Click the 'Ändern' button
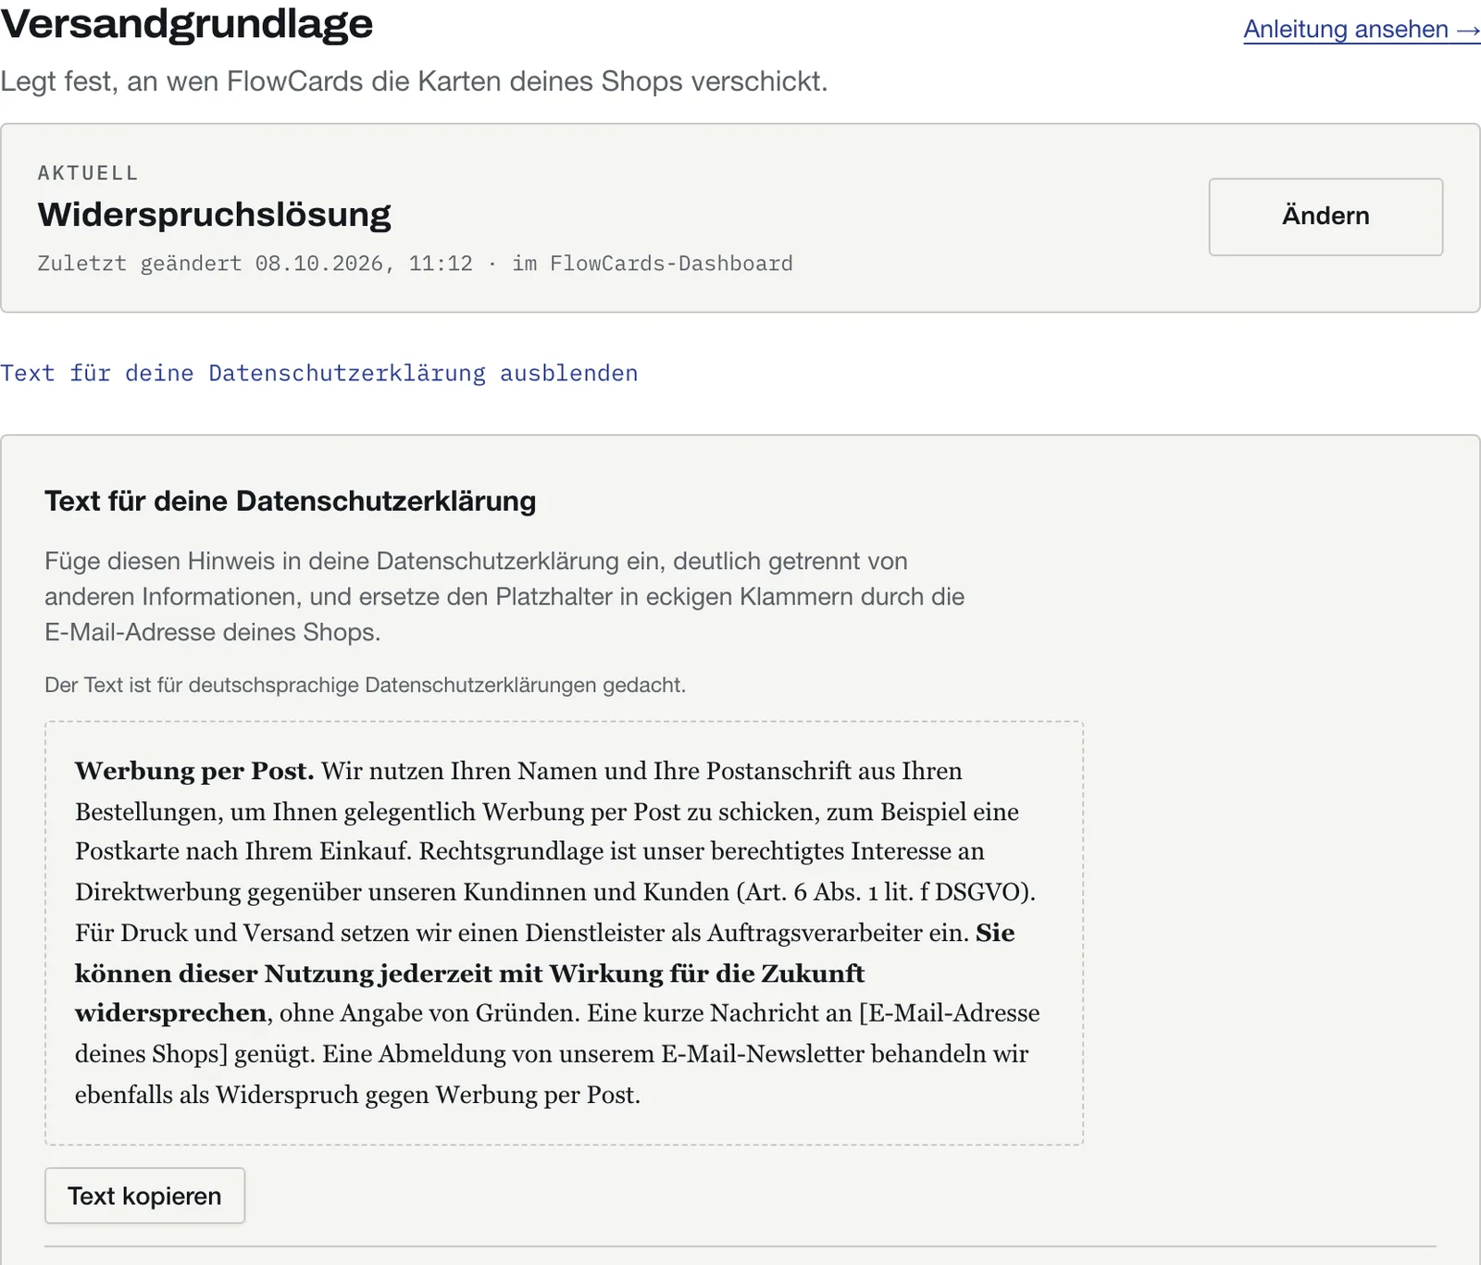 click(x=1325, y=217)
